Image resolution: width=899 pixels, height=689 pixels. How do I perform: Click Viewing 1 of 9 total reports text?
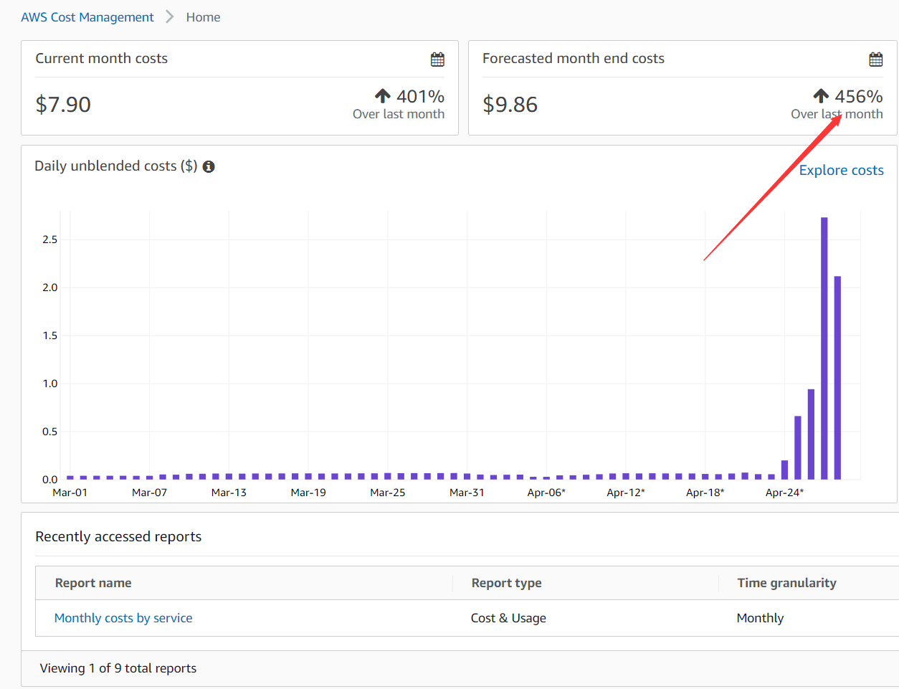click(118, 668)
